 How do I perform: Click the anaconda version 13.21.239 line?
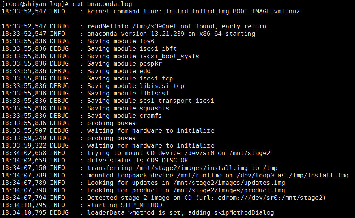click(x=171, y=34)
